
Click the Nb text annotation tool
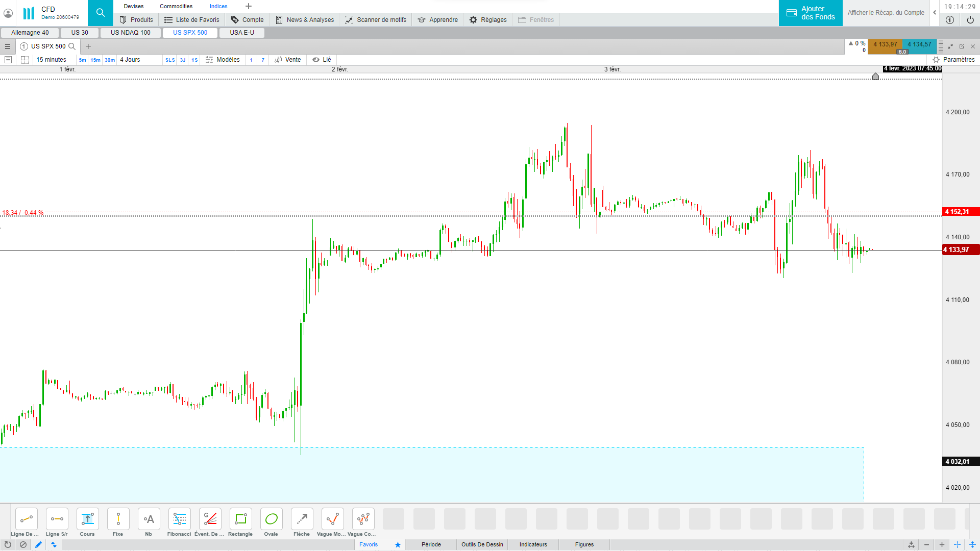pyautogui.click(x=149, y=519)
